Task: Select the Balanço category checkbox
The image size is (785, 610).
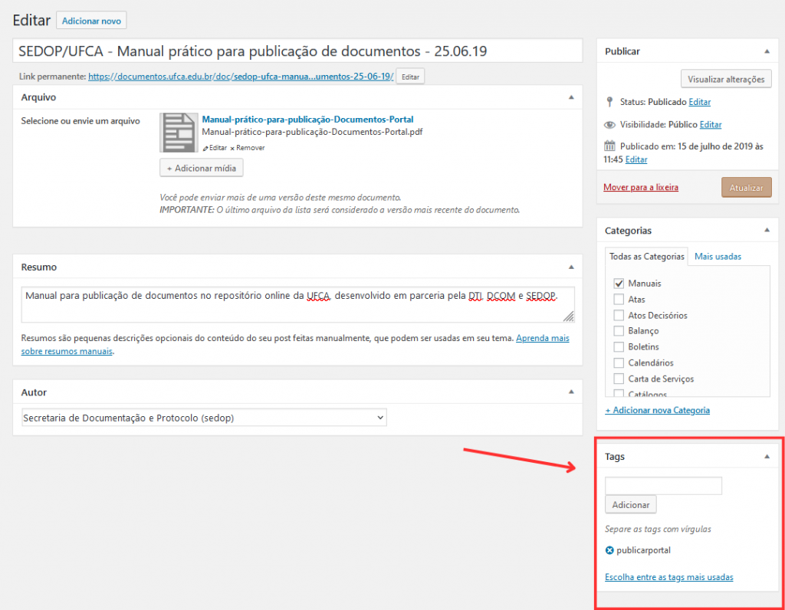Action: tap(619, 331)
